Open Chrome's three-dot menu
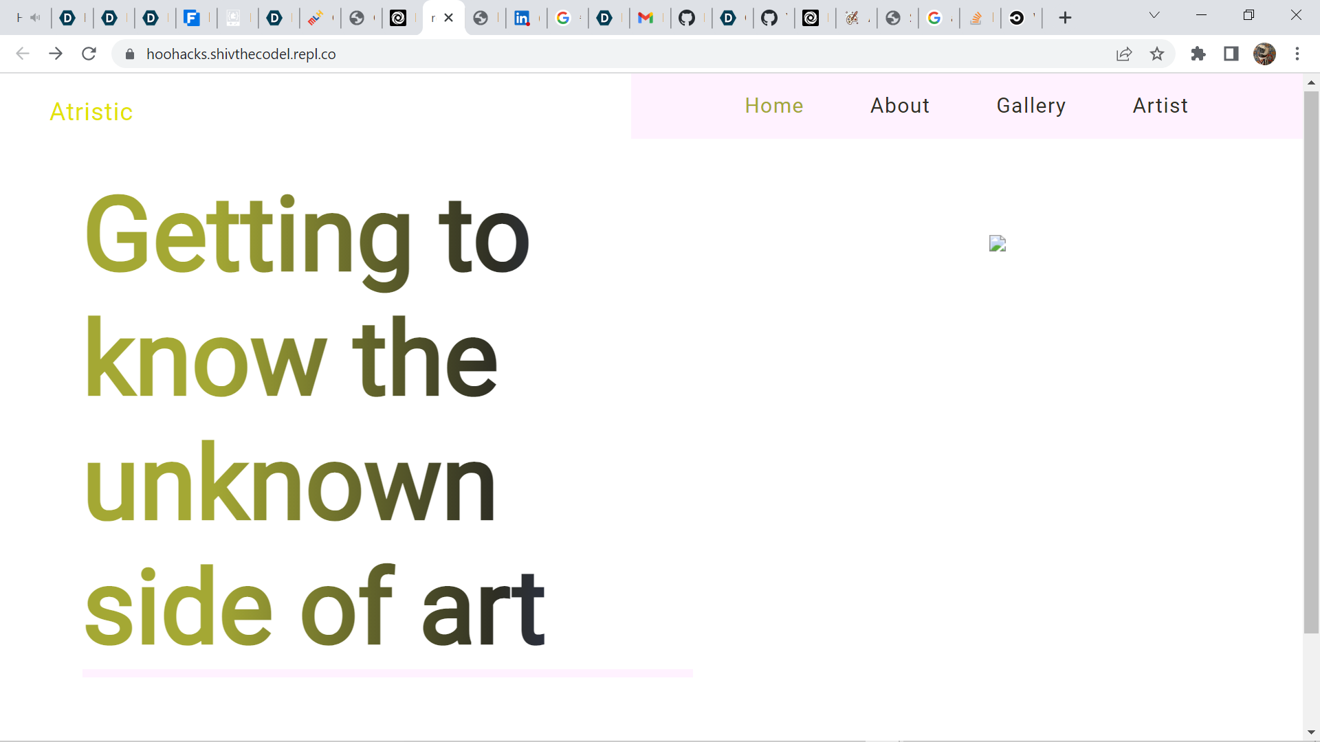This screenshot has height=742, width=1320. tap(1297, 54)
